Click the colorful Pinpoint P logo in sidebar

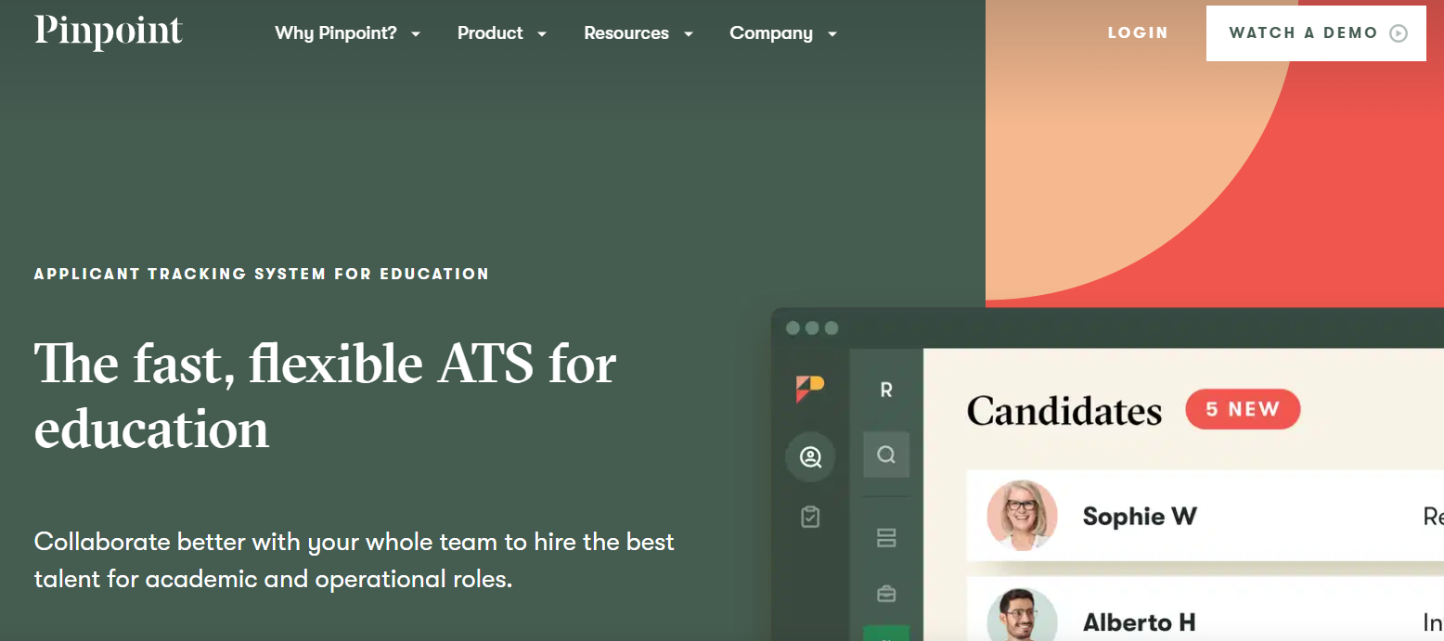809,389
